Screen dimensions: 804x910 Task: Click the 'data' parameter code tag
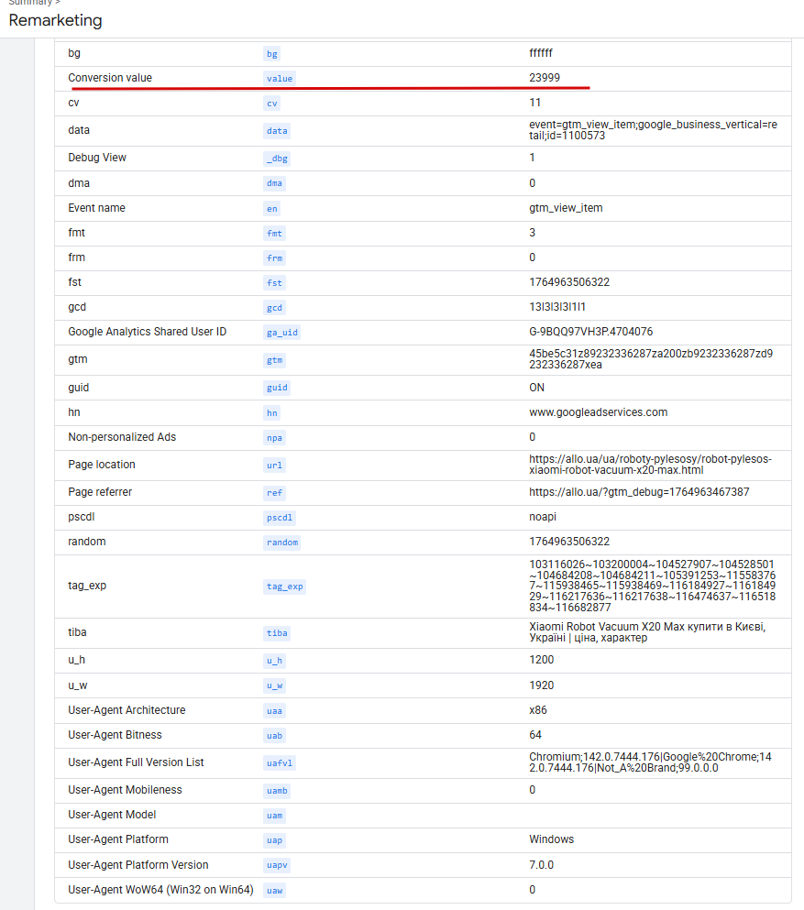tap(277, 130)
